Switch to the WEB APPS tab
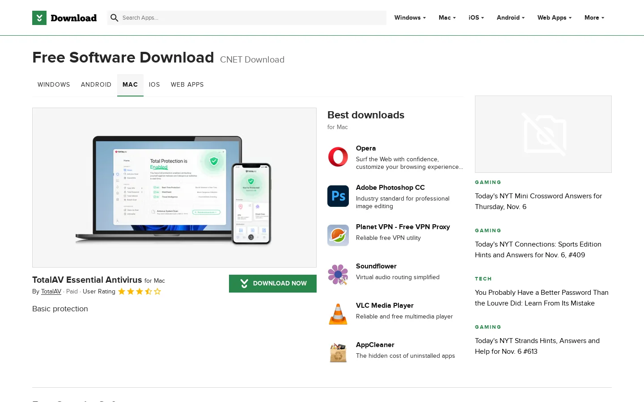 [187, 85]
